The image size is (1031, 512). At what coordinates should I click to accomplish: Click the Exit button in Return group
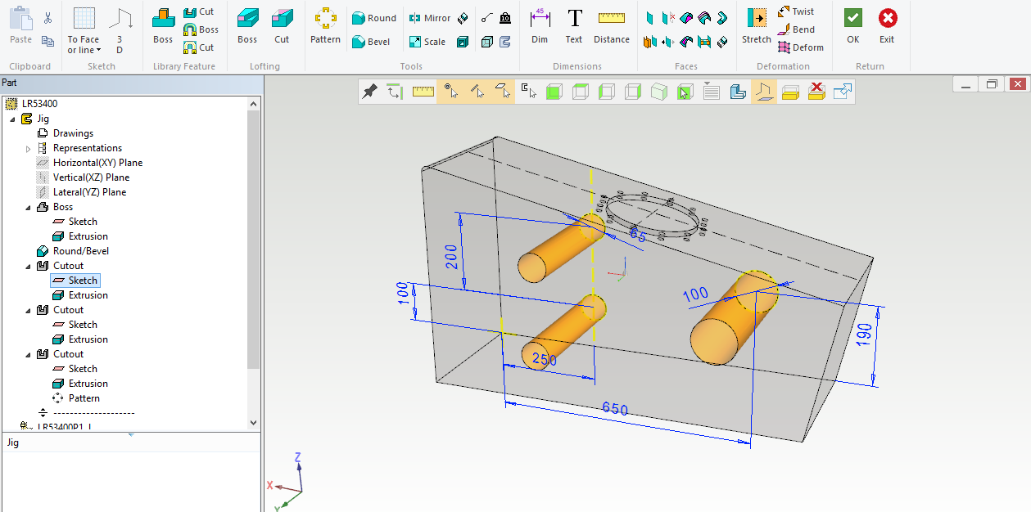(887, 26)
